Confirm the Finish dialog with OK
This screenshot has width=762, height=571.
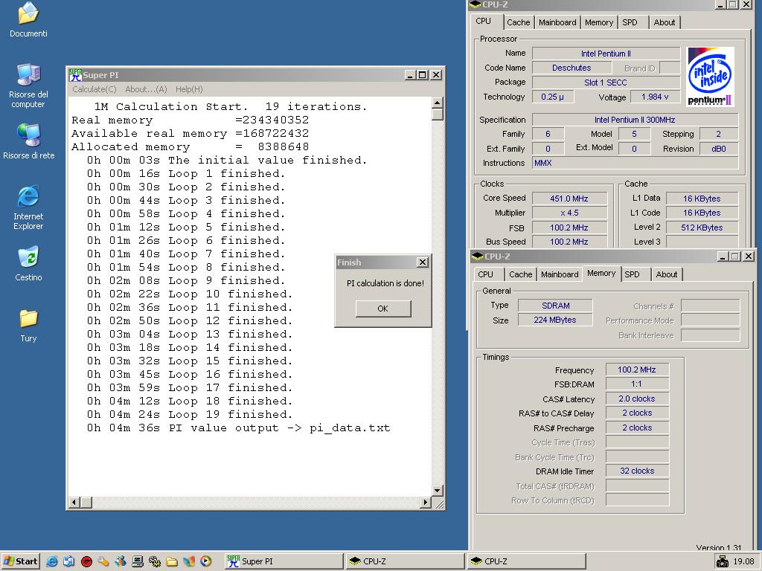(383, 309)
